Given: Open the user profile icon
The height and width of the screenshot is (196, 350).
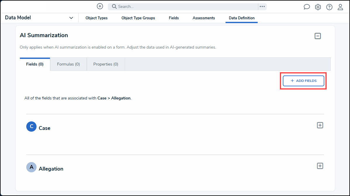Looking at the screenshot, I should coord(340,7).
